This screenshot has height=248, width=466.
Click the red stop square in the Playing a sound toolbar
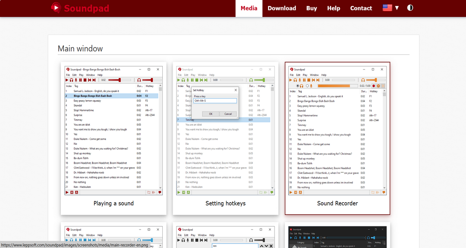click(x=85, y=80)
